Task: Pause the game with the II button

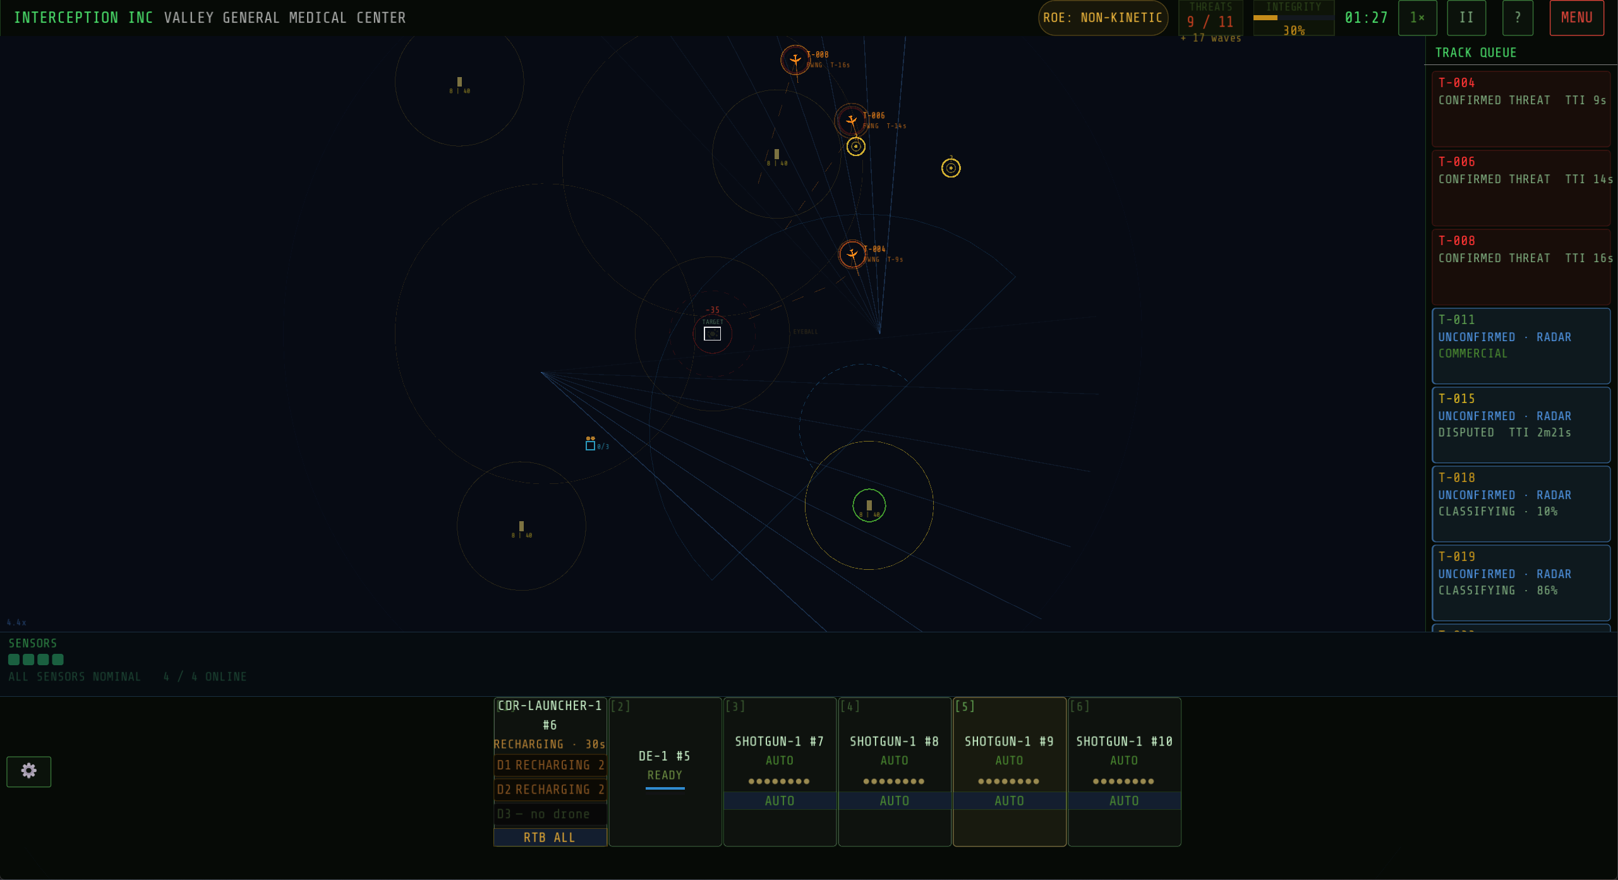Action: [1466, 18]
